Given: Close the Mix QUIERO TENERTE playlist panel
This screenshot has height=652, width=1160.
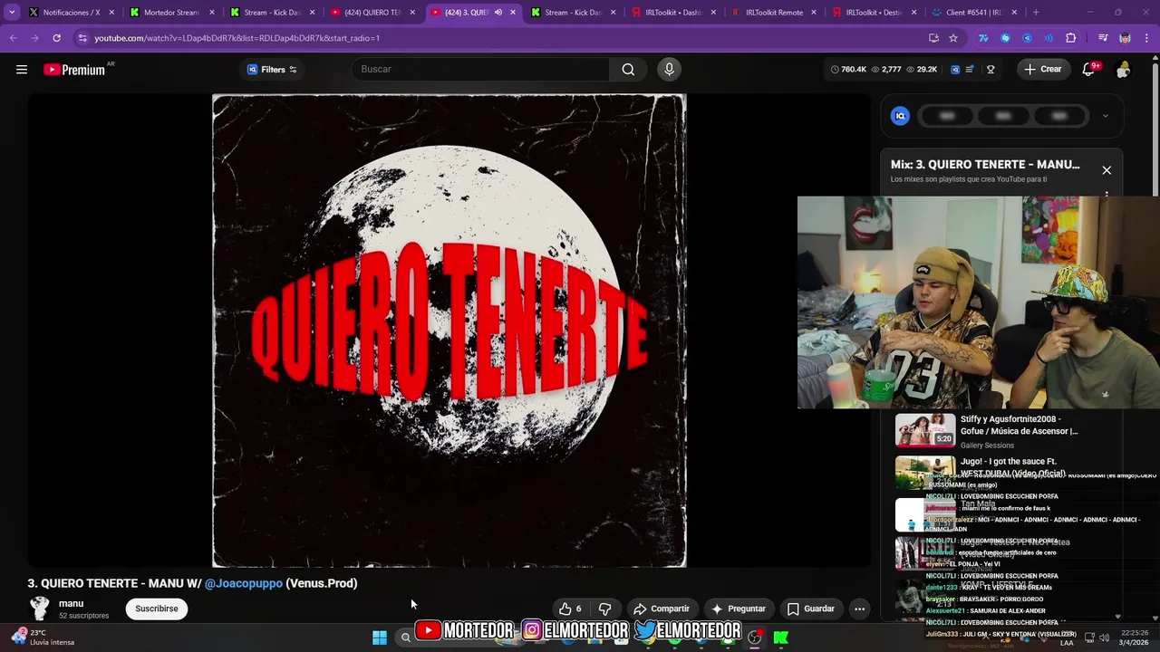Looking at the screenshot, I should click(x=1107, y=170).
